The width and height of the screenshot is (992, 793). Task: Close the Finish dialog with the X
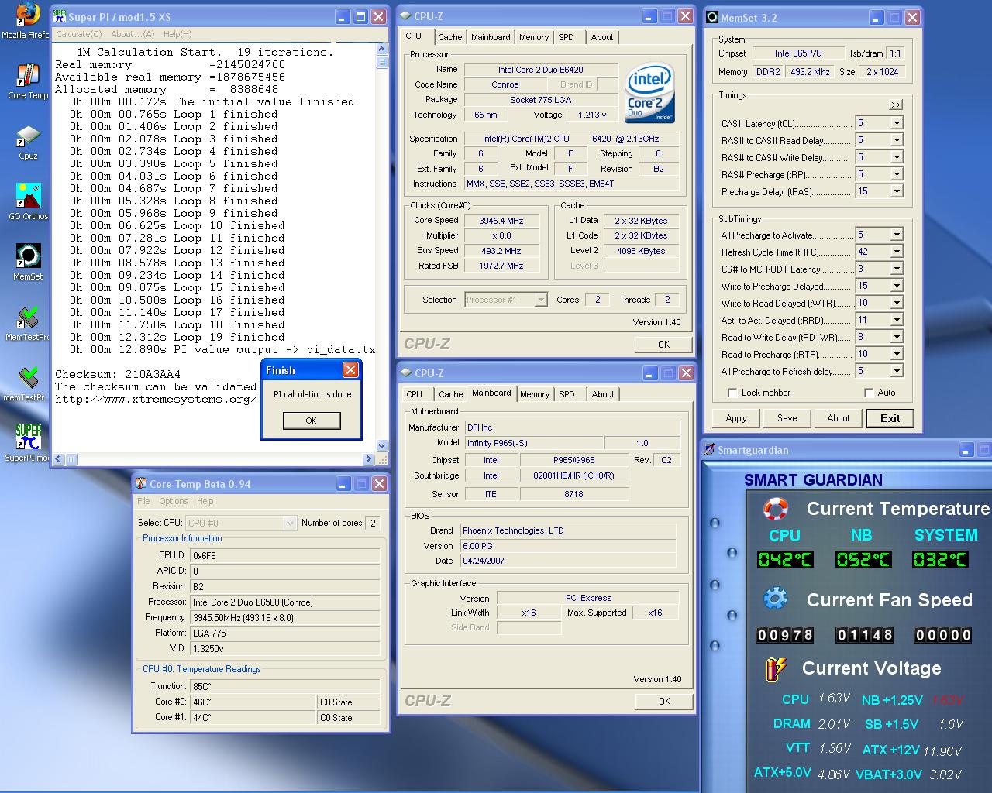click(350, 370)
